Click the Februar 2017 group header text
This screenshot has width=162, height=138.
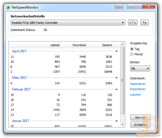(x=21, y=89)
